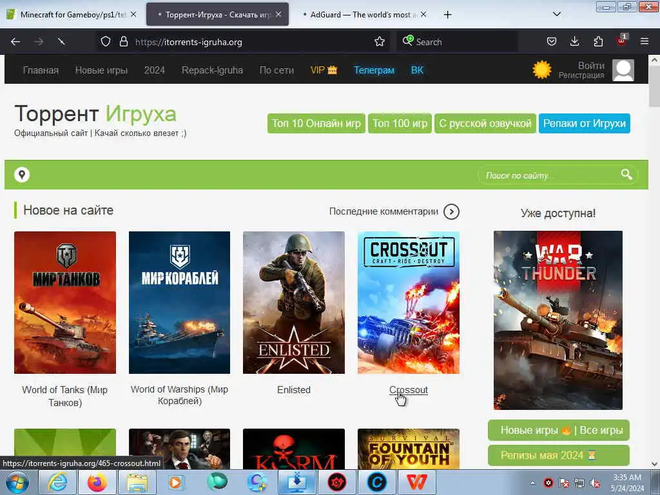Open the Firefox hamburger application menu

pyautogui.click(x=645, y=42)
